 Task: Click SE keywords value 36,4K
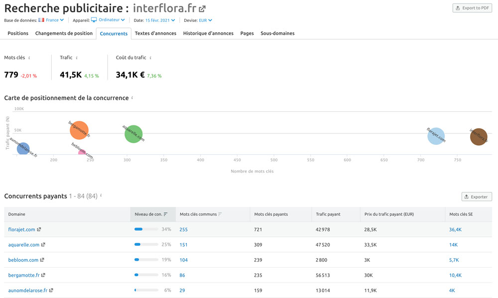pos(455,229)
